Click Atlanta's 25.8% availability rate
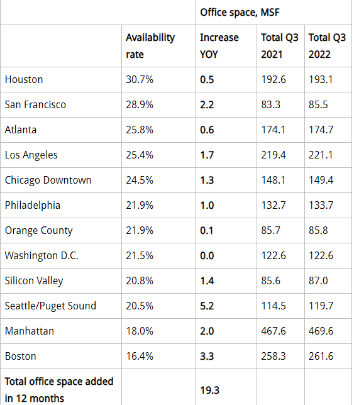The height and width of the screenshot is (405, 354). click(140, 130)
